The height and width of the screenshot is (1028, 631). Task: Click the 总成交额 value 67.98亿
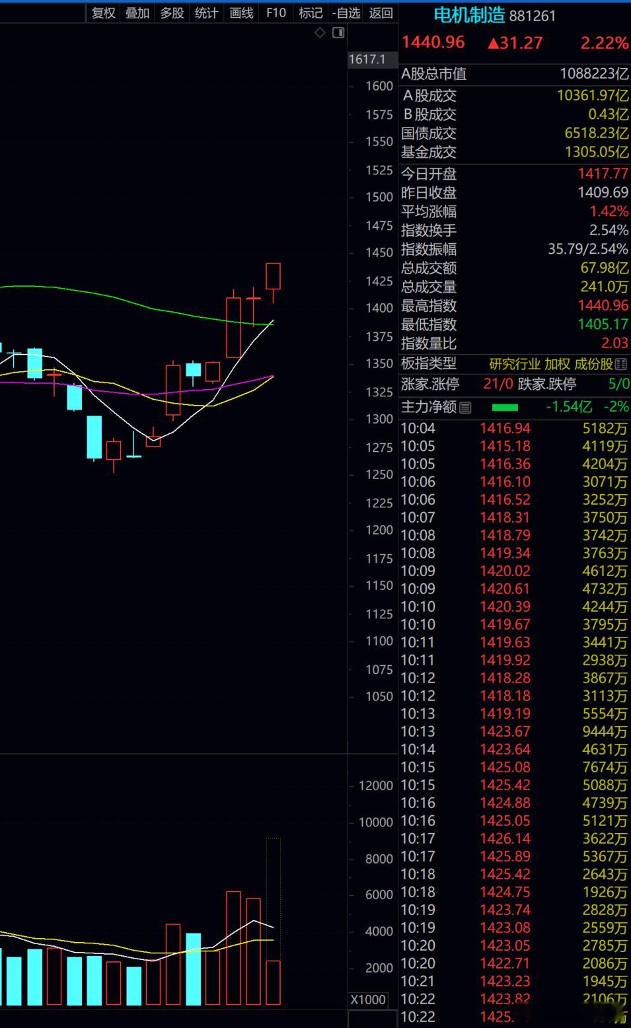tap(605, 268)
